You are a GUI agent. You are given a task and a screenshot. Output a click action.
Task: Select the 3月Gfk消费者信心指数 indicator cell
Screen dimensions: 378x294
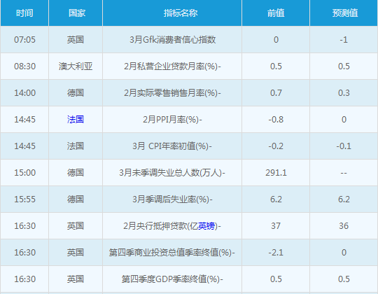[x=173, y=40]
